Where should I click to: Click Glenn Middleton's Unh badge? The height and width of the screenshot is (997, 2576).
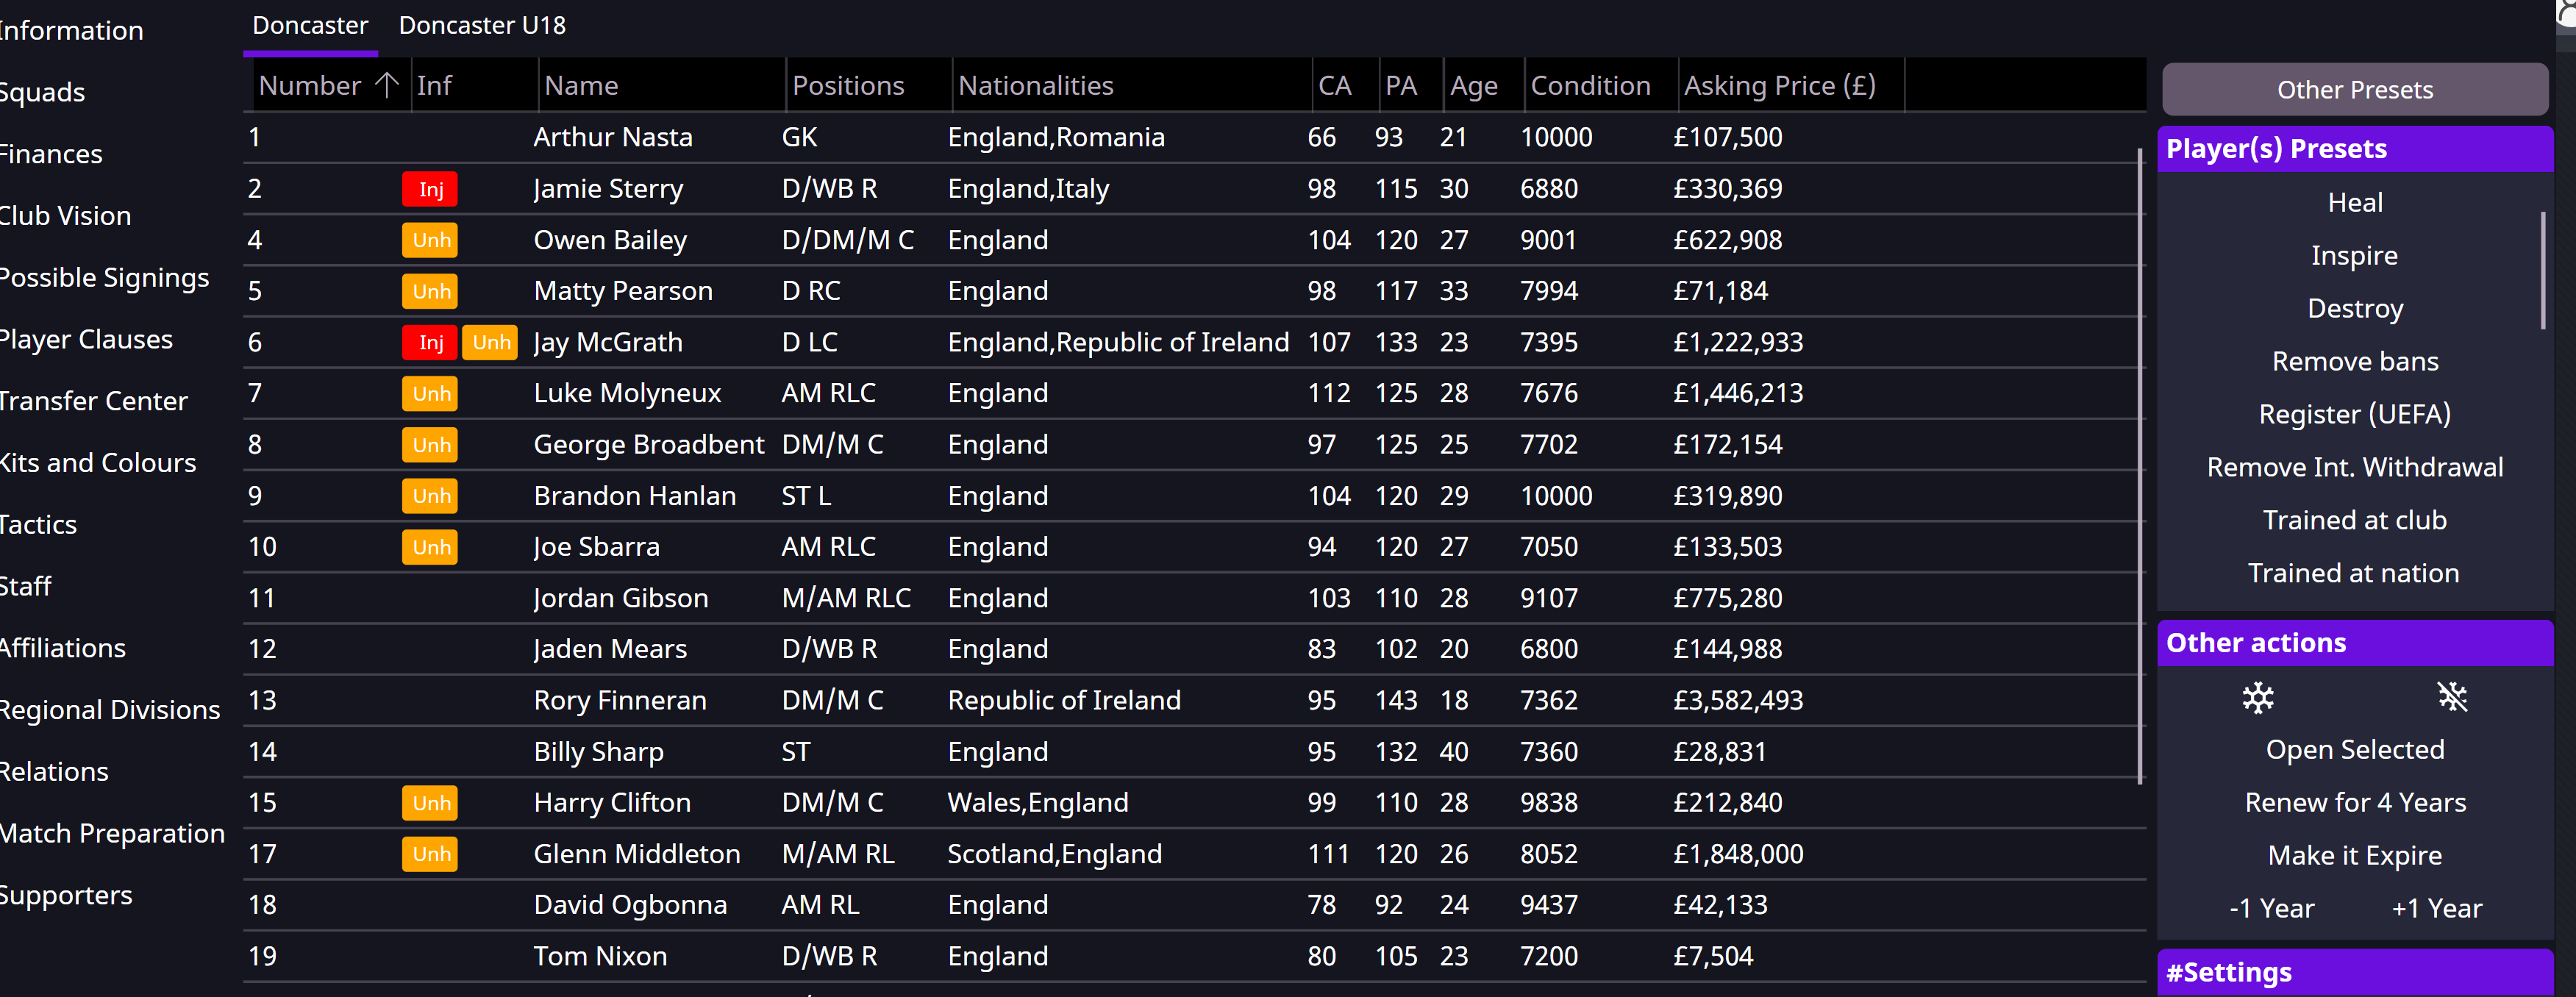coord(430,854)
